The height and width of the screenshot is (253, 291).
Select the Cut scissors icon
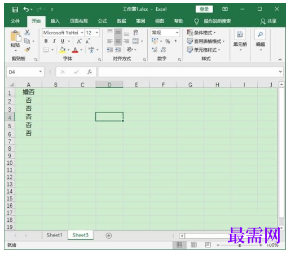point(27,32)
